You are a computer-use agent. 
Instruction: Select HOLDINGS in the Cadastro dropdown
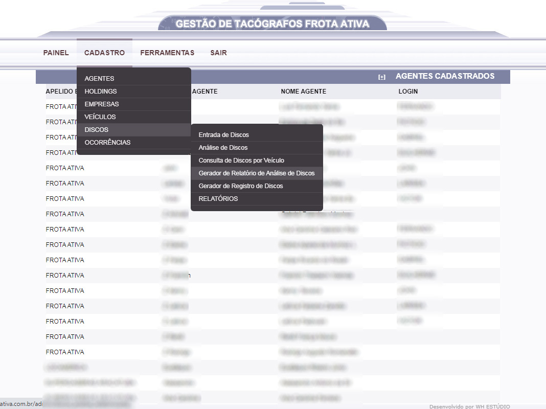(x=134, y=92)
